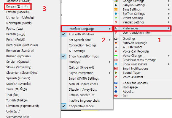Click the Exit power icon

116,96
